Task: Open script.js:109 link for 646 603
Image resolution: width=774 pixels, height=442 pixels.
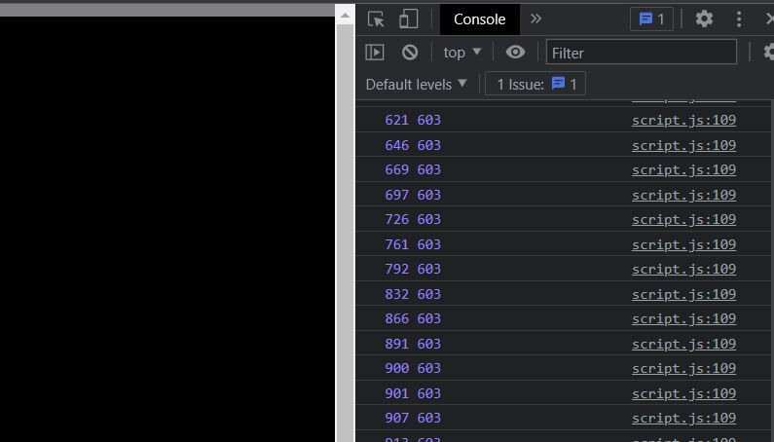Action: coord(683,145)
